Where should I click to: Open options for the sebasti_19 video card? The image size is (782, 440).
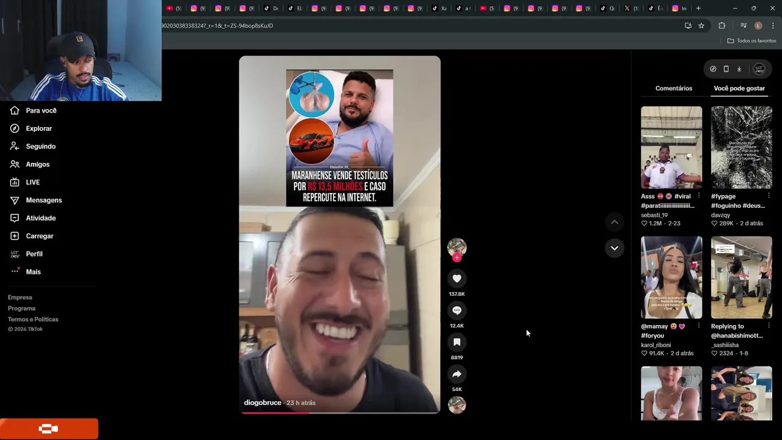[698, 196]
